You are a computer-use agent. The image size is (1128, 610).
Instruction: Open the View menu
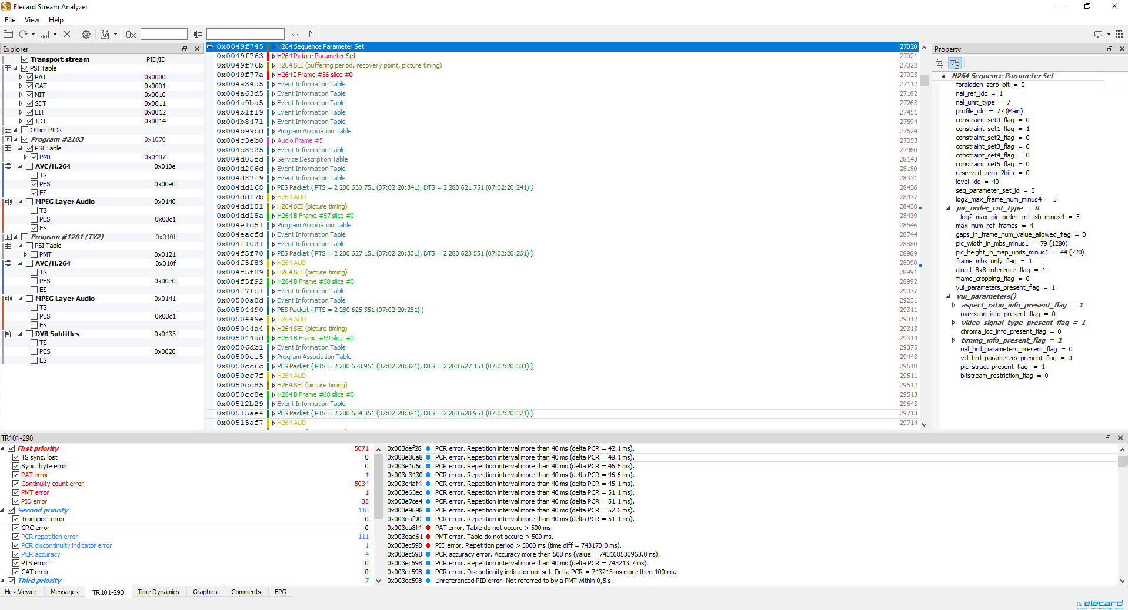coord(32,19)
